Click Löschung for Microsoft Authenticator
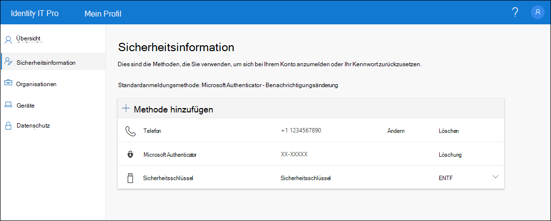Viewport: 551px width, 221px height. coord(450,154)
